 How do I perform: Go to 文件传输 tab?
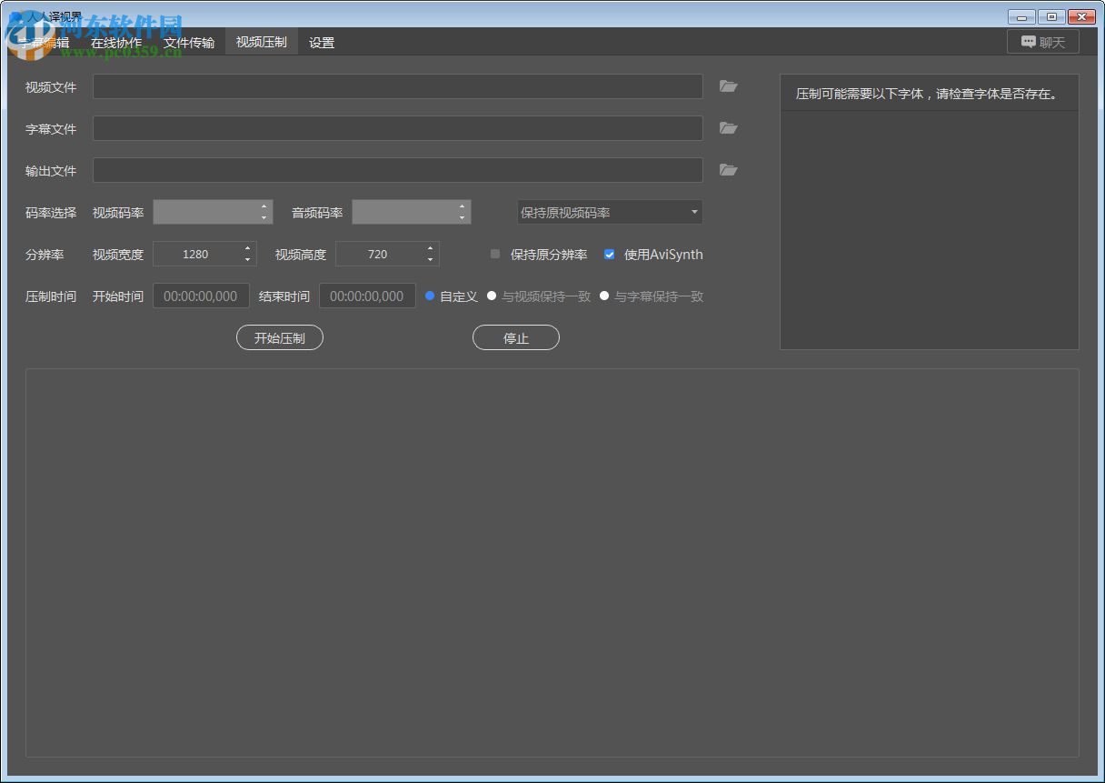click(x=189, y=43)
